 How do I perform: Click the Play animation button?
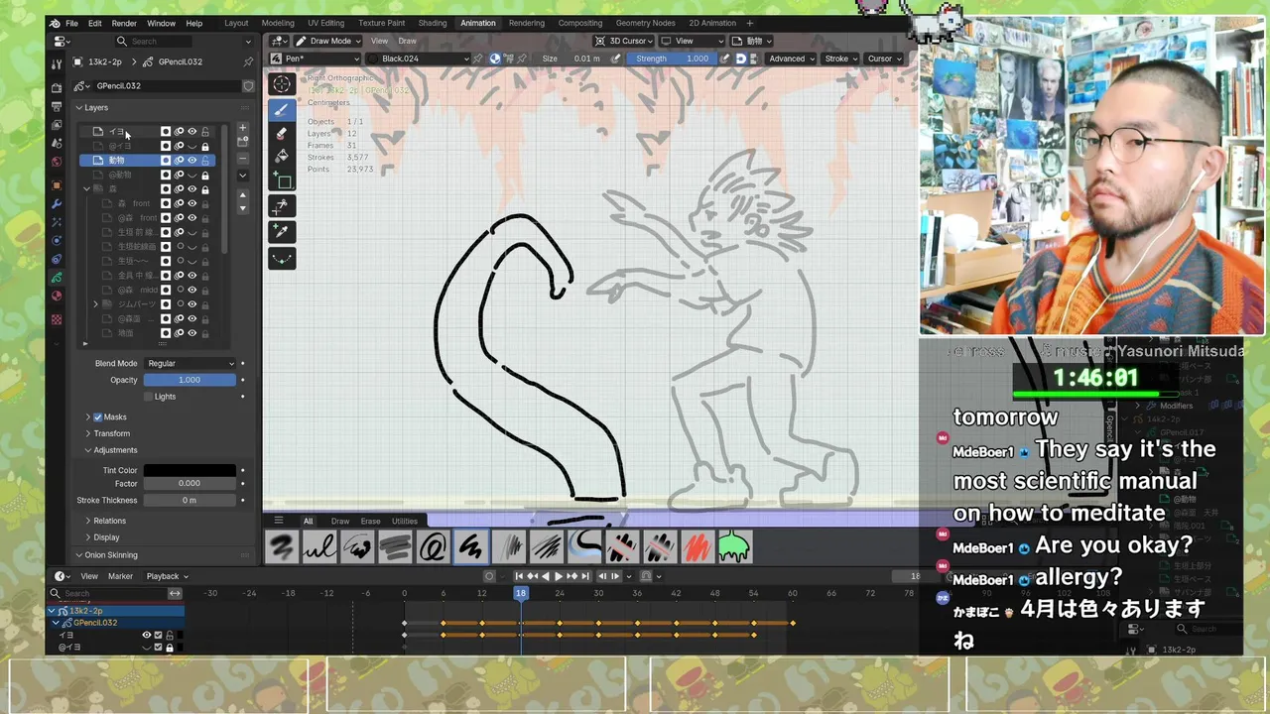[558, 576]
